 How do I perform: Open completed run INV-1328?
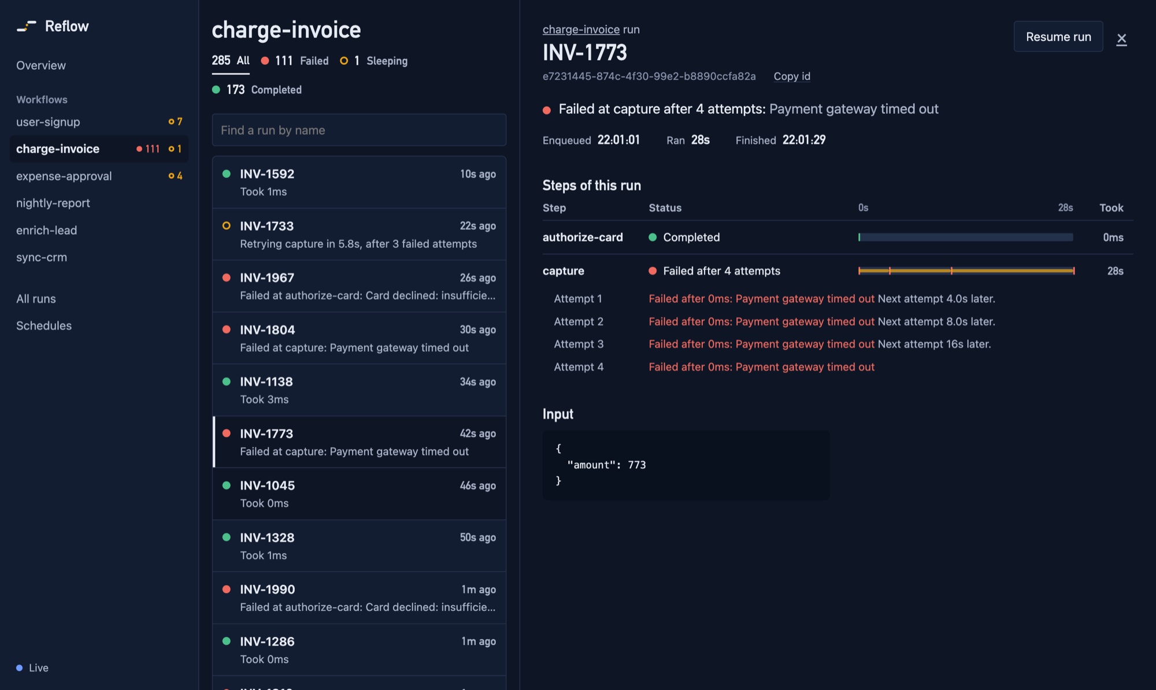pyautogui.click(x=359, y=546)
